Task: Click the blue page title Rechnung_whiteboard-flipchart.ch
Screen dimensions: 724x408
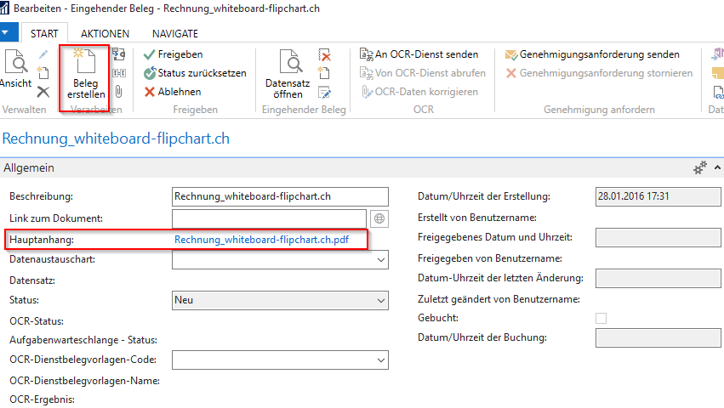Action: pos(116,139)
